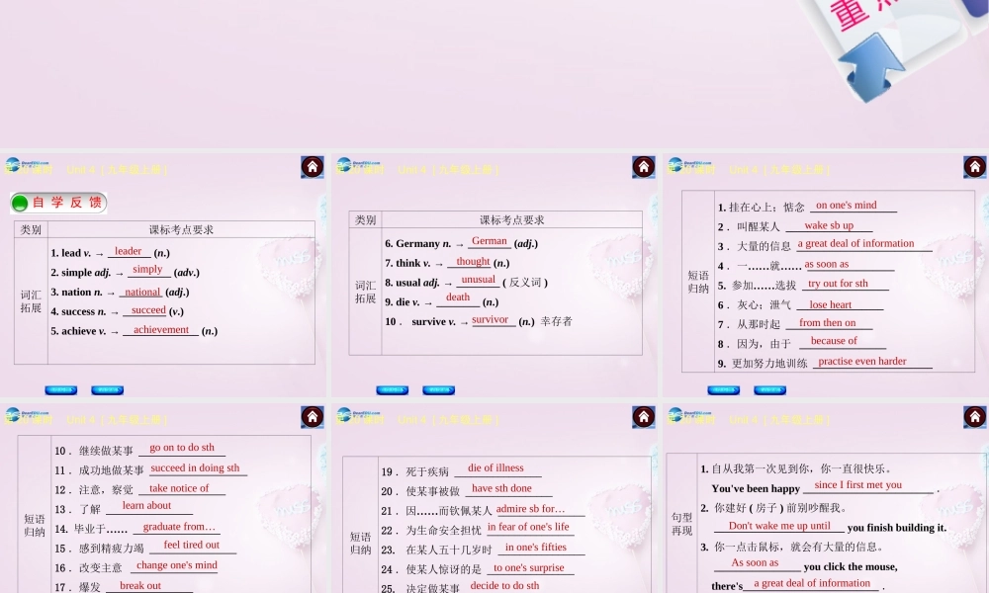Click the site logo on the 句型再现 slide
Image resolution: width=989 pixels, height=593 pixels.
688,416
